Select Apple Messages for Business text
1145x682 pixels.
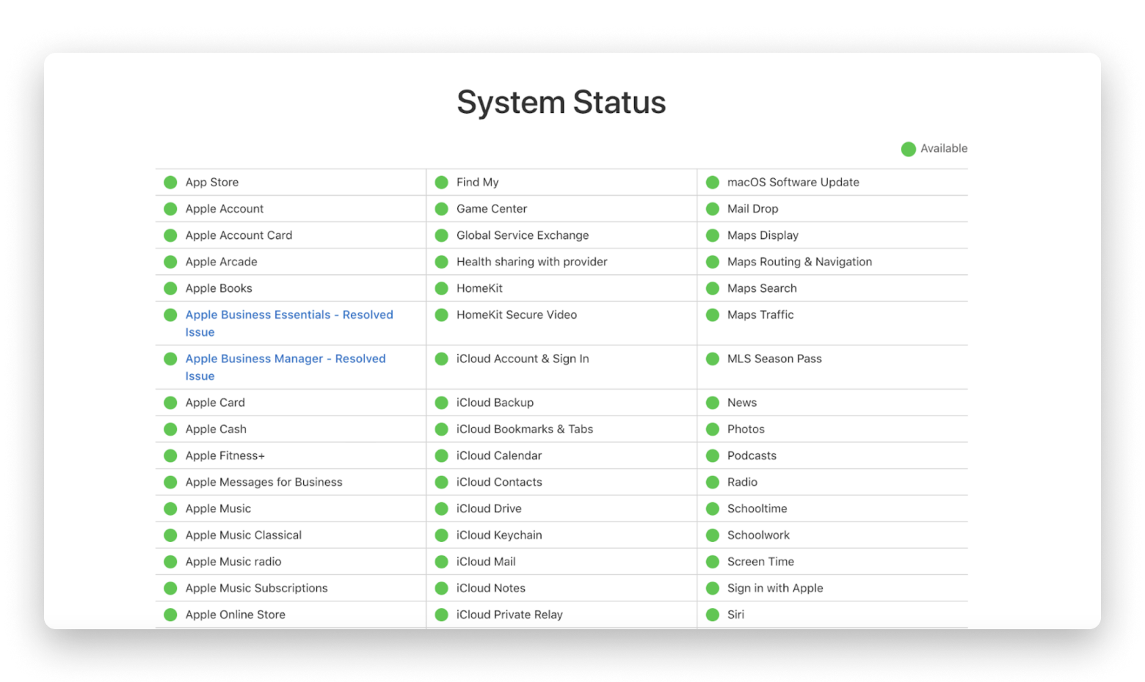[x=263, y=482]
